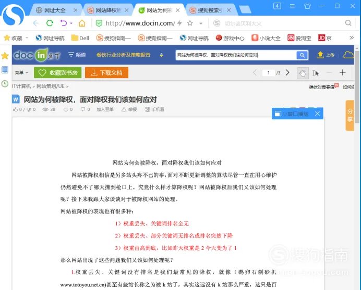Open the 菜单 dropdown in document toolbar
This screenshot has width=361, height=290.
click(21, 72)
